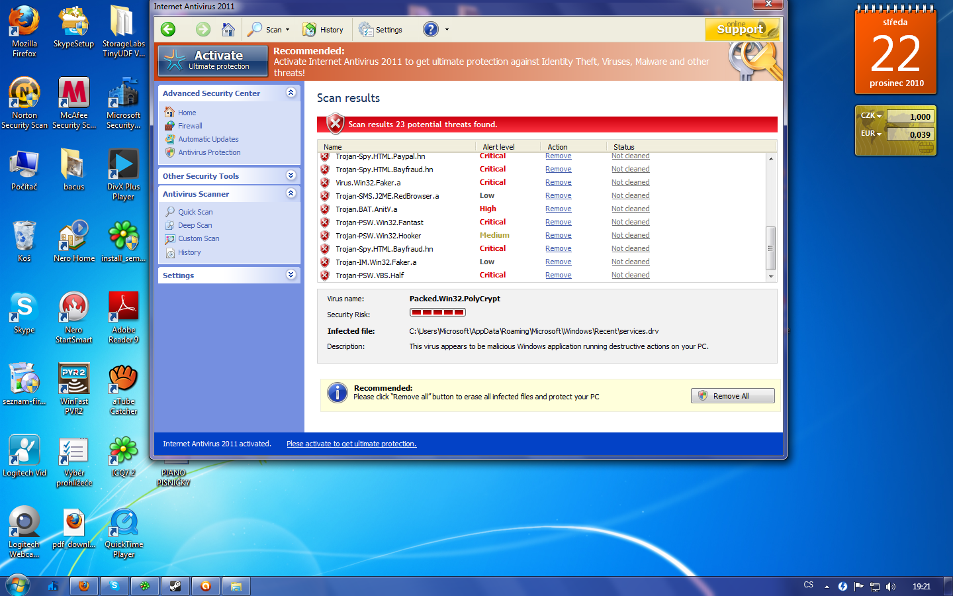
Task: Open Mozilla Firefox desktop icon
Action: pos(24,32)
